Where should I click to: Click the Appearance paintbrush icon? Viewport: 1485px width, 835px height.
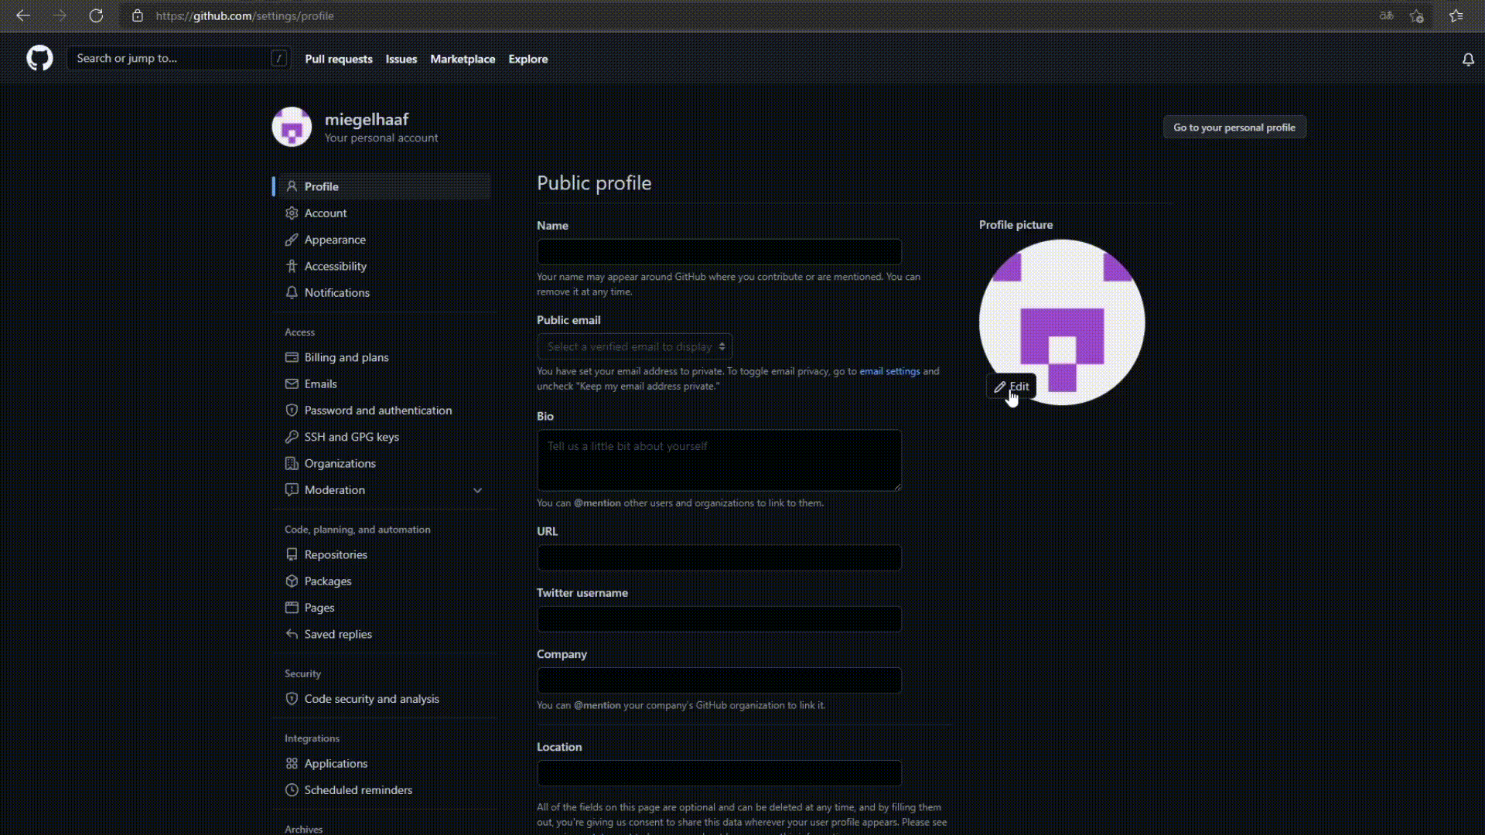(292, 240)
